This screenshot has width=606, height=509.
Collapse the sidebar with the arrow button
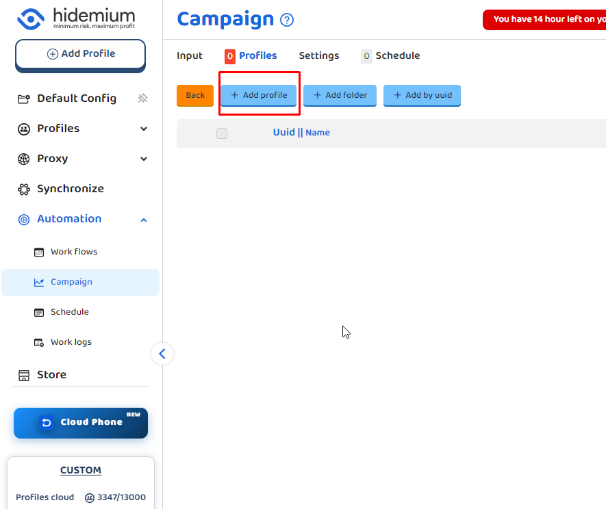click(x=162, y=354)
